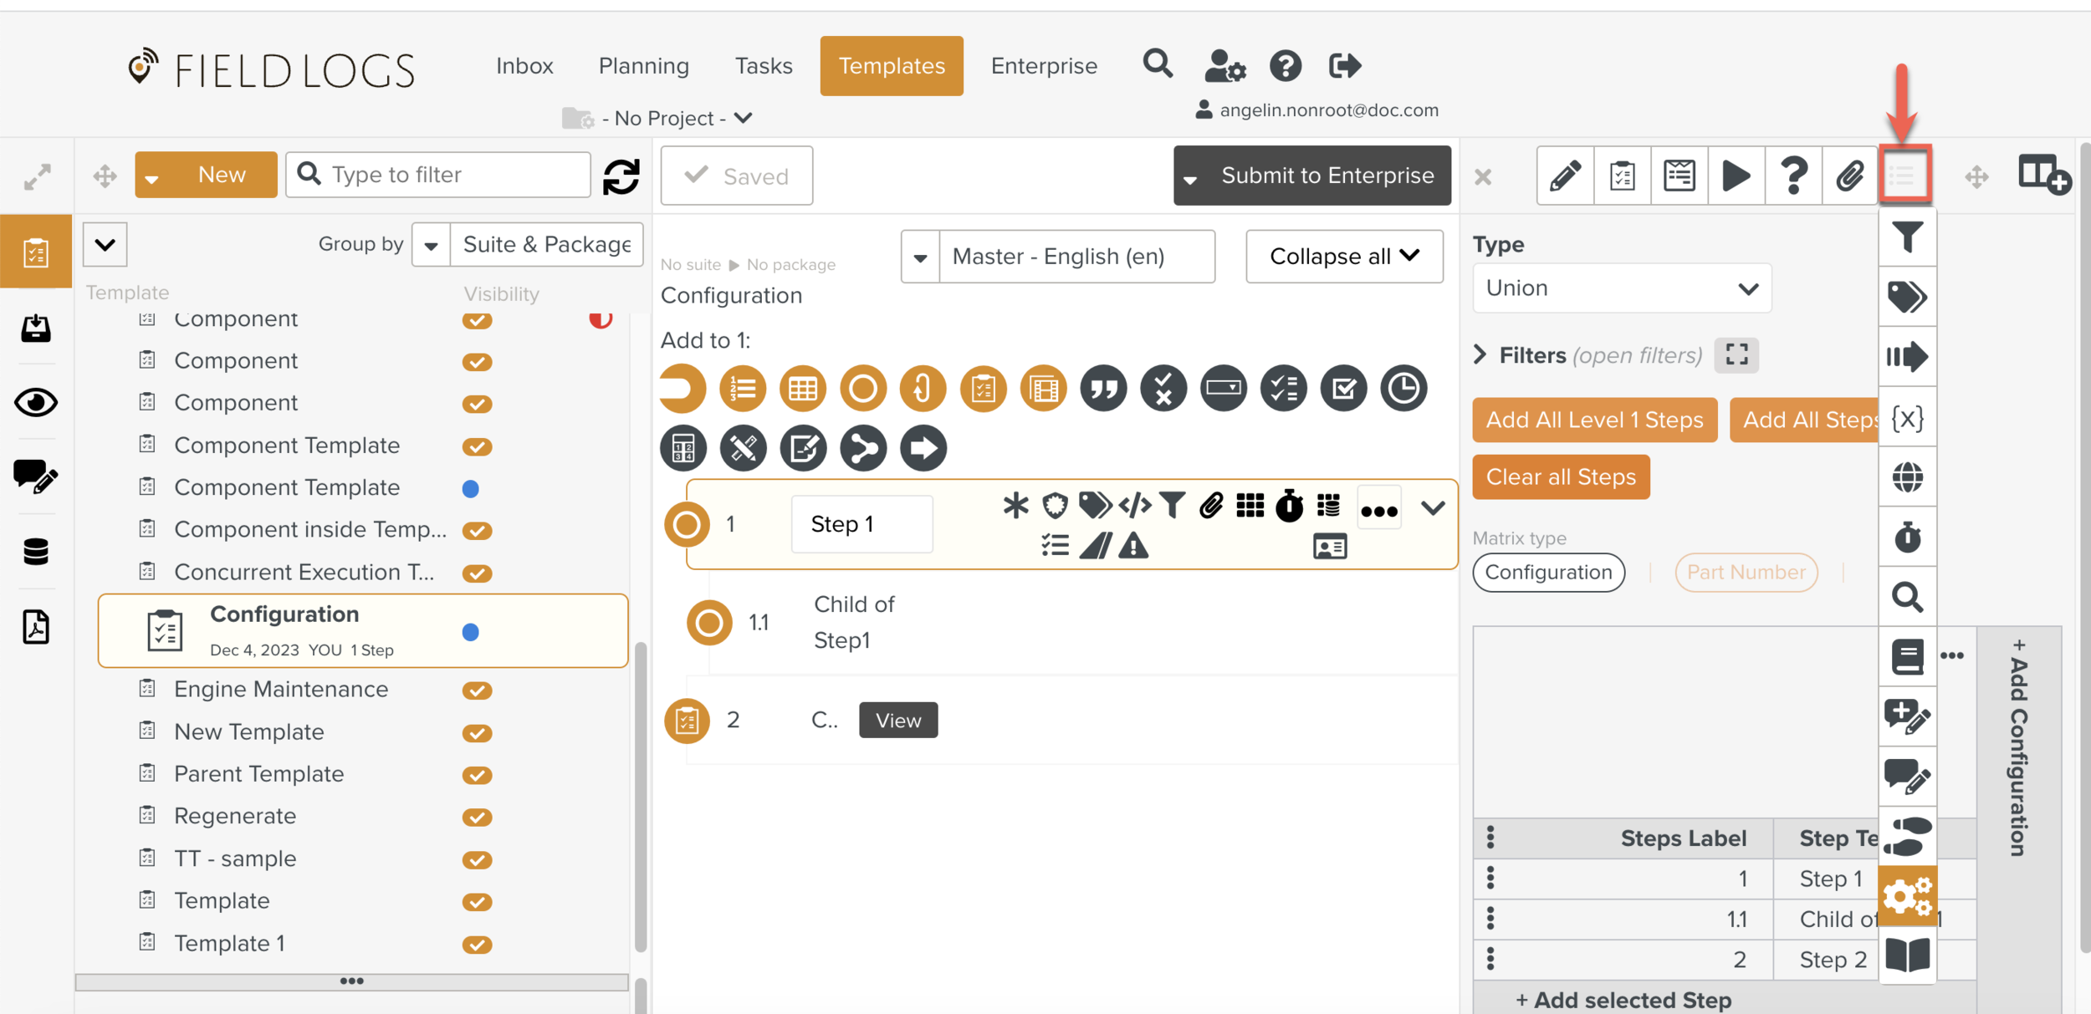Expand the Filters section
The width and height of the screenshot is (2091, 1014).
pos(1480,354)
